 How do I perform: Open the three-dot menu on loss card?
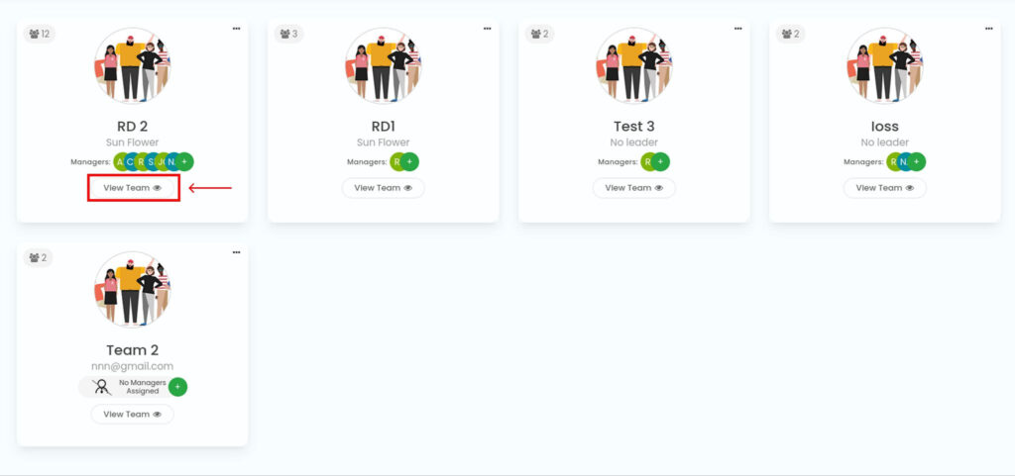(989, 29)
